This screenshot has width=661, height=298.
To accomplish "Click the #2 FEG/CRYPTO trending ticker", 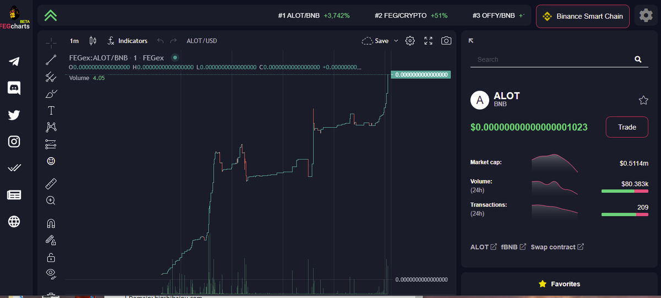I will (411, 15).
